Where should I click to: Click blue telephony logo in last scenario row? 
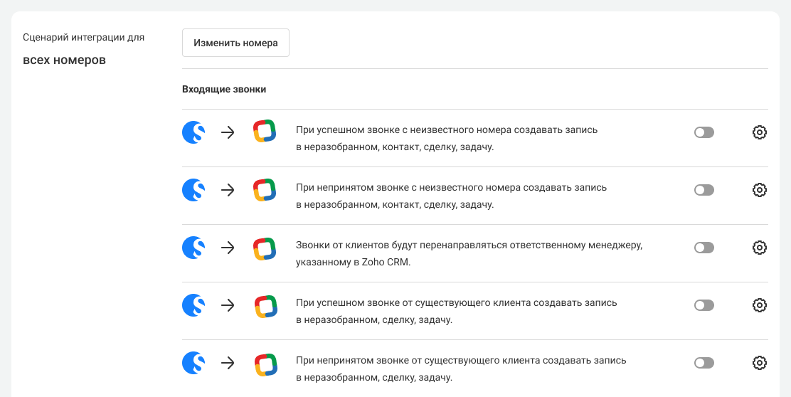194,363
